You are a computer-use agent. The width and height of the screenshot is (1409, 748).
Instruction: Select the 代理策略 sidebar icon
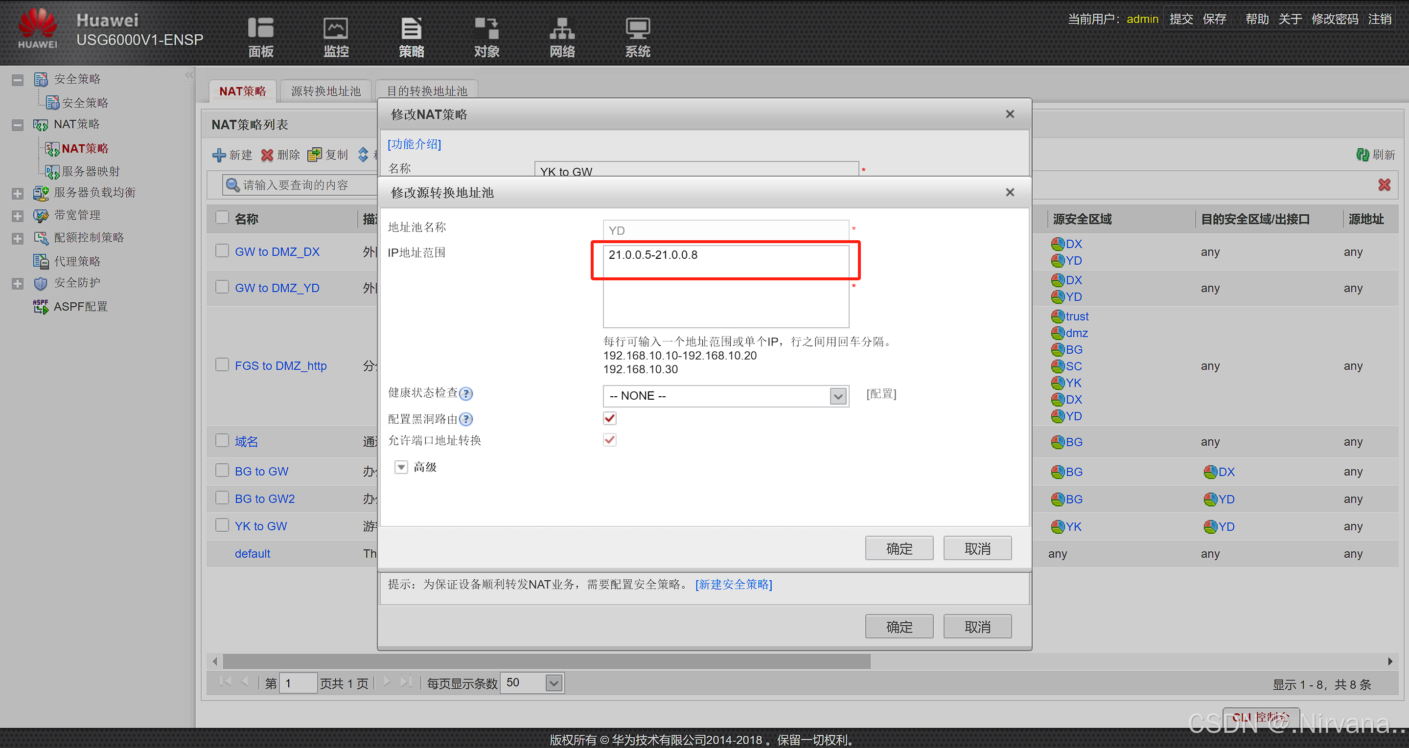pyautogui.click(x=41, y=261)
